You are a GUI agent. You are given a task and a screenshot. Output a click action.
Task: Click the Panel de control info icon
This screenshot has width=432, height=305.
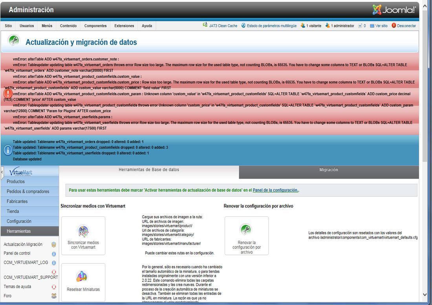(54, 254)
